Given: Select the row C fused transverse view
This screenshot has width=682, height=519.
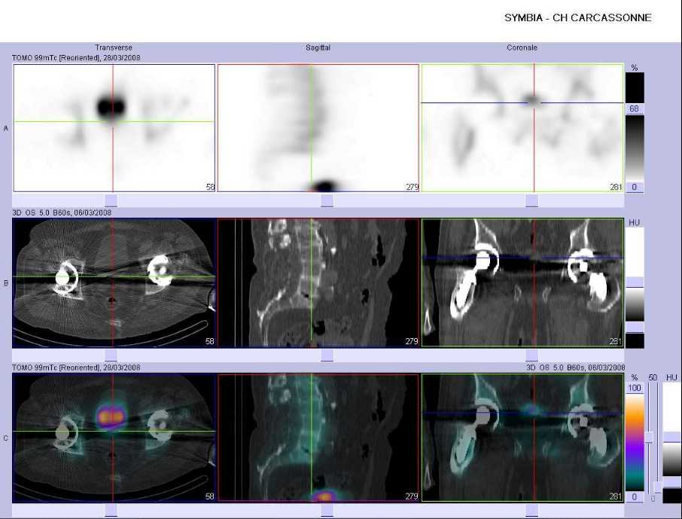Looking at the screenshot, I should [114, 438].
